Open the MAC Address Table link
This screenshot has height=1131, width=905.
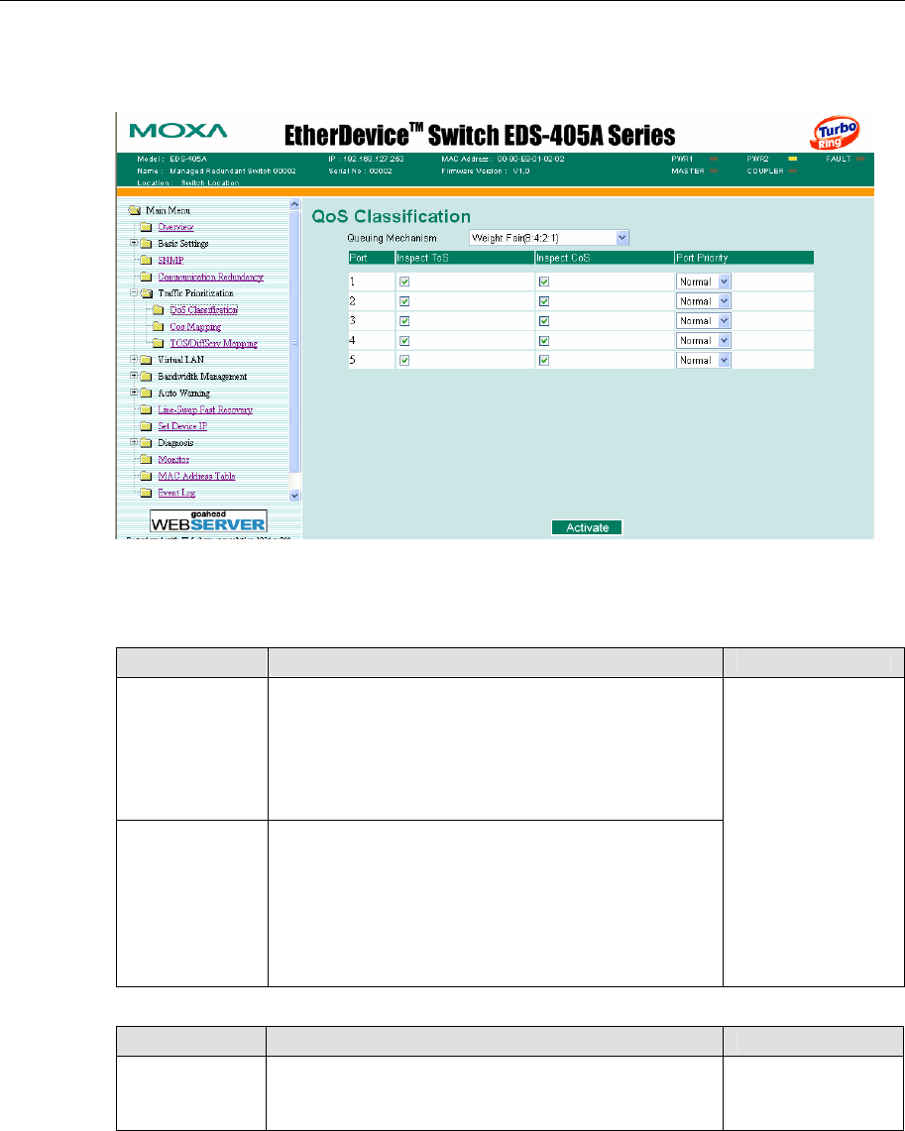[197, 476]
